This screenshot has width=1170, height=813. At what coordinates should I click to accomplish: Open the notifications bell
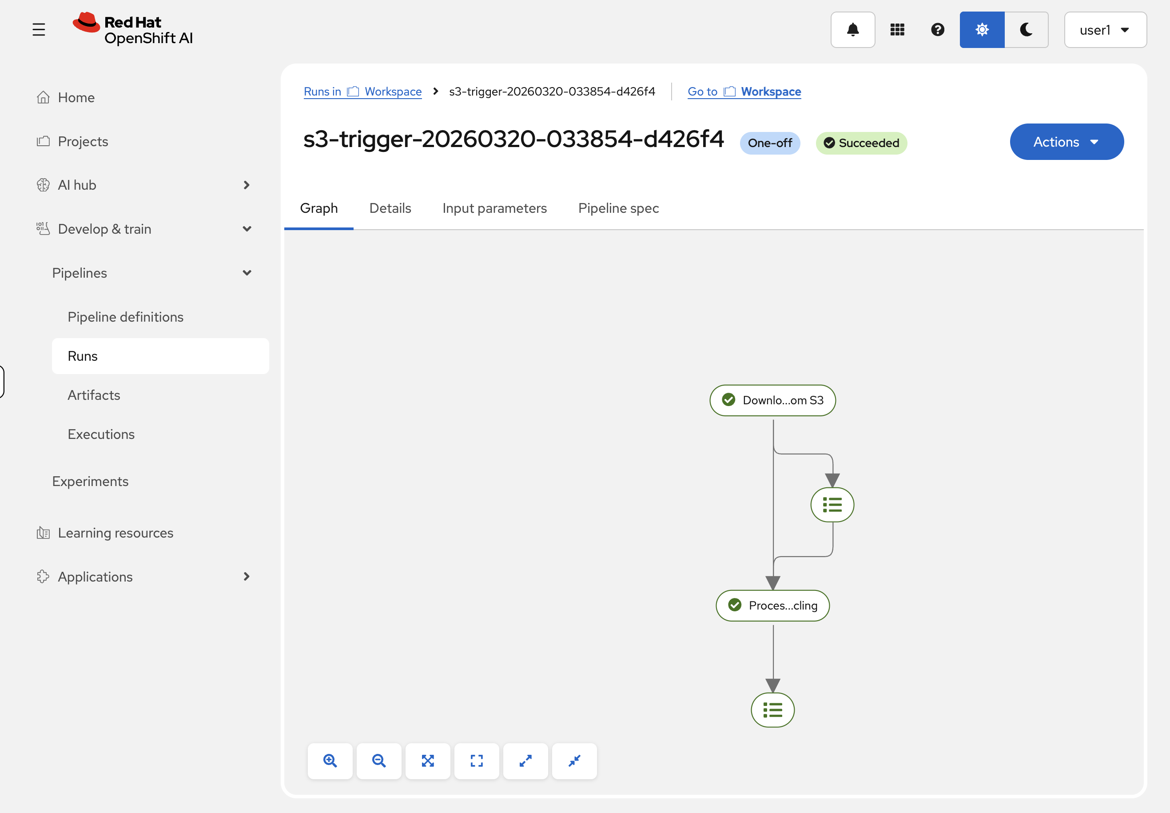[x=853, y=29]
